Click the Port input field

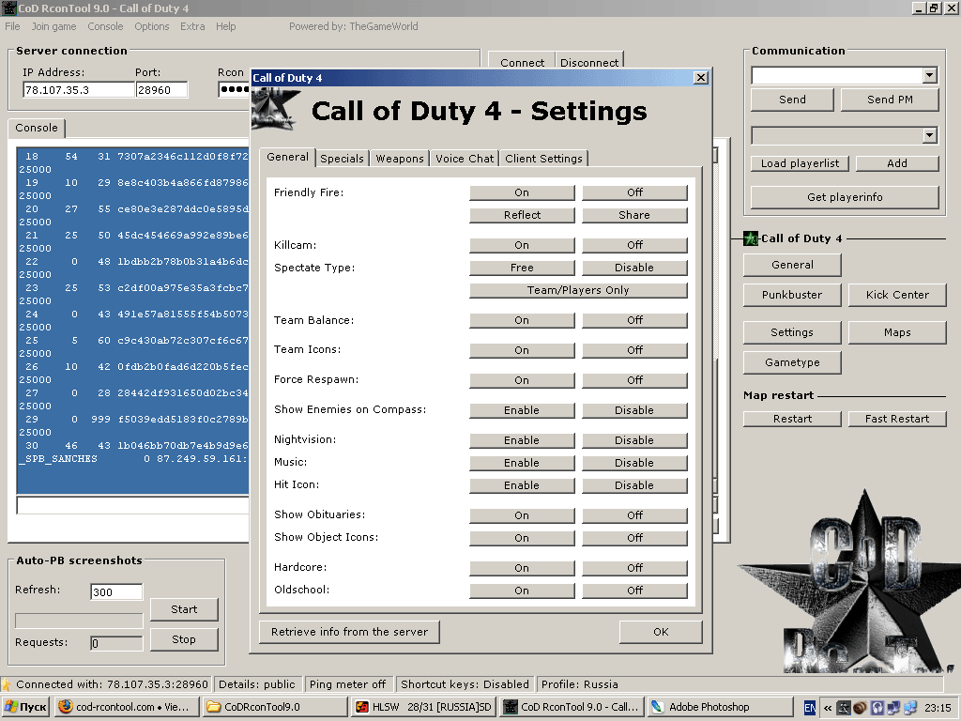pos(161,90)
